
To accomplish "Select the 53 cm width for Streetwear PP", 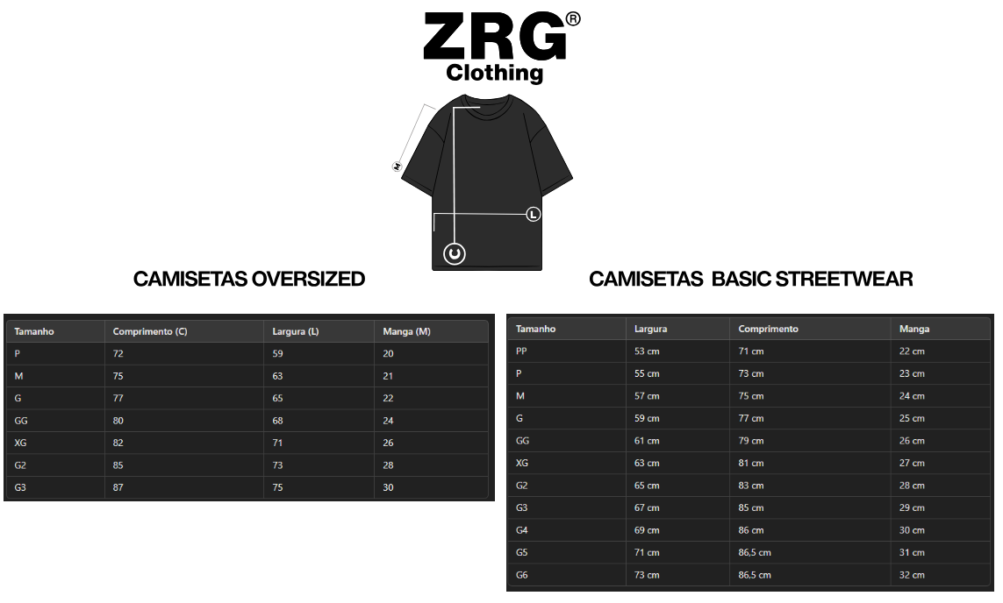I will point(647,351).
